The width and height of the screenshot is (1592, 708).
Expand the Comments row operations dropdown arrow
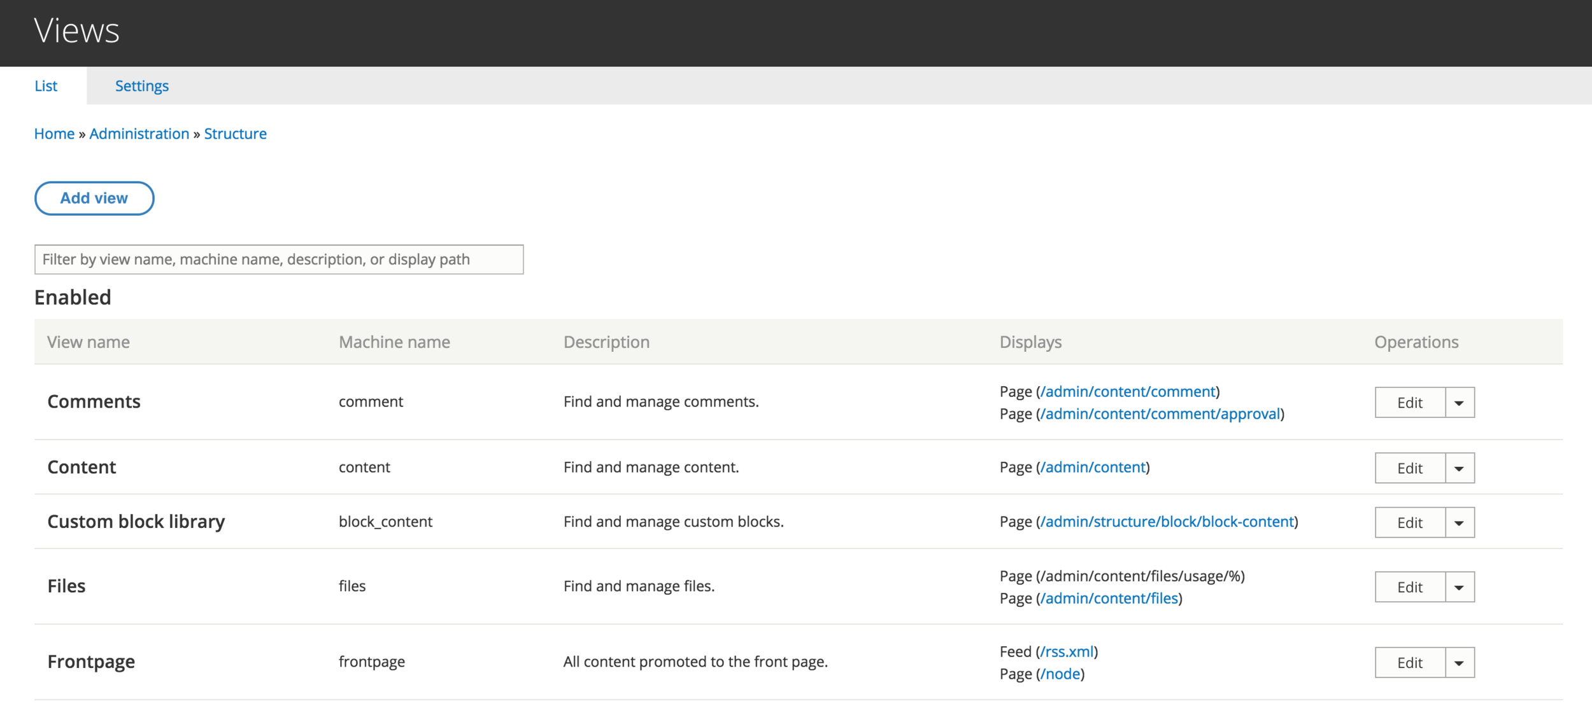pyautogui.click(x=1459, y=403)
